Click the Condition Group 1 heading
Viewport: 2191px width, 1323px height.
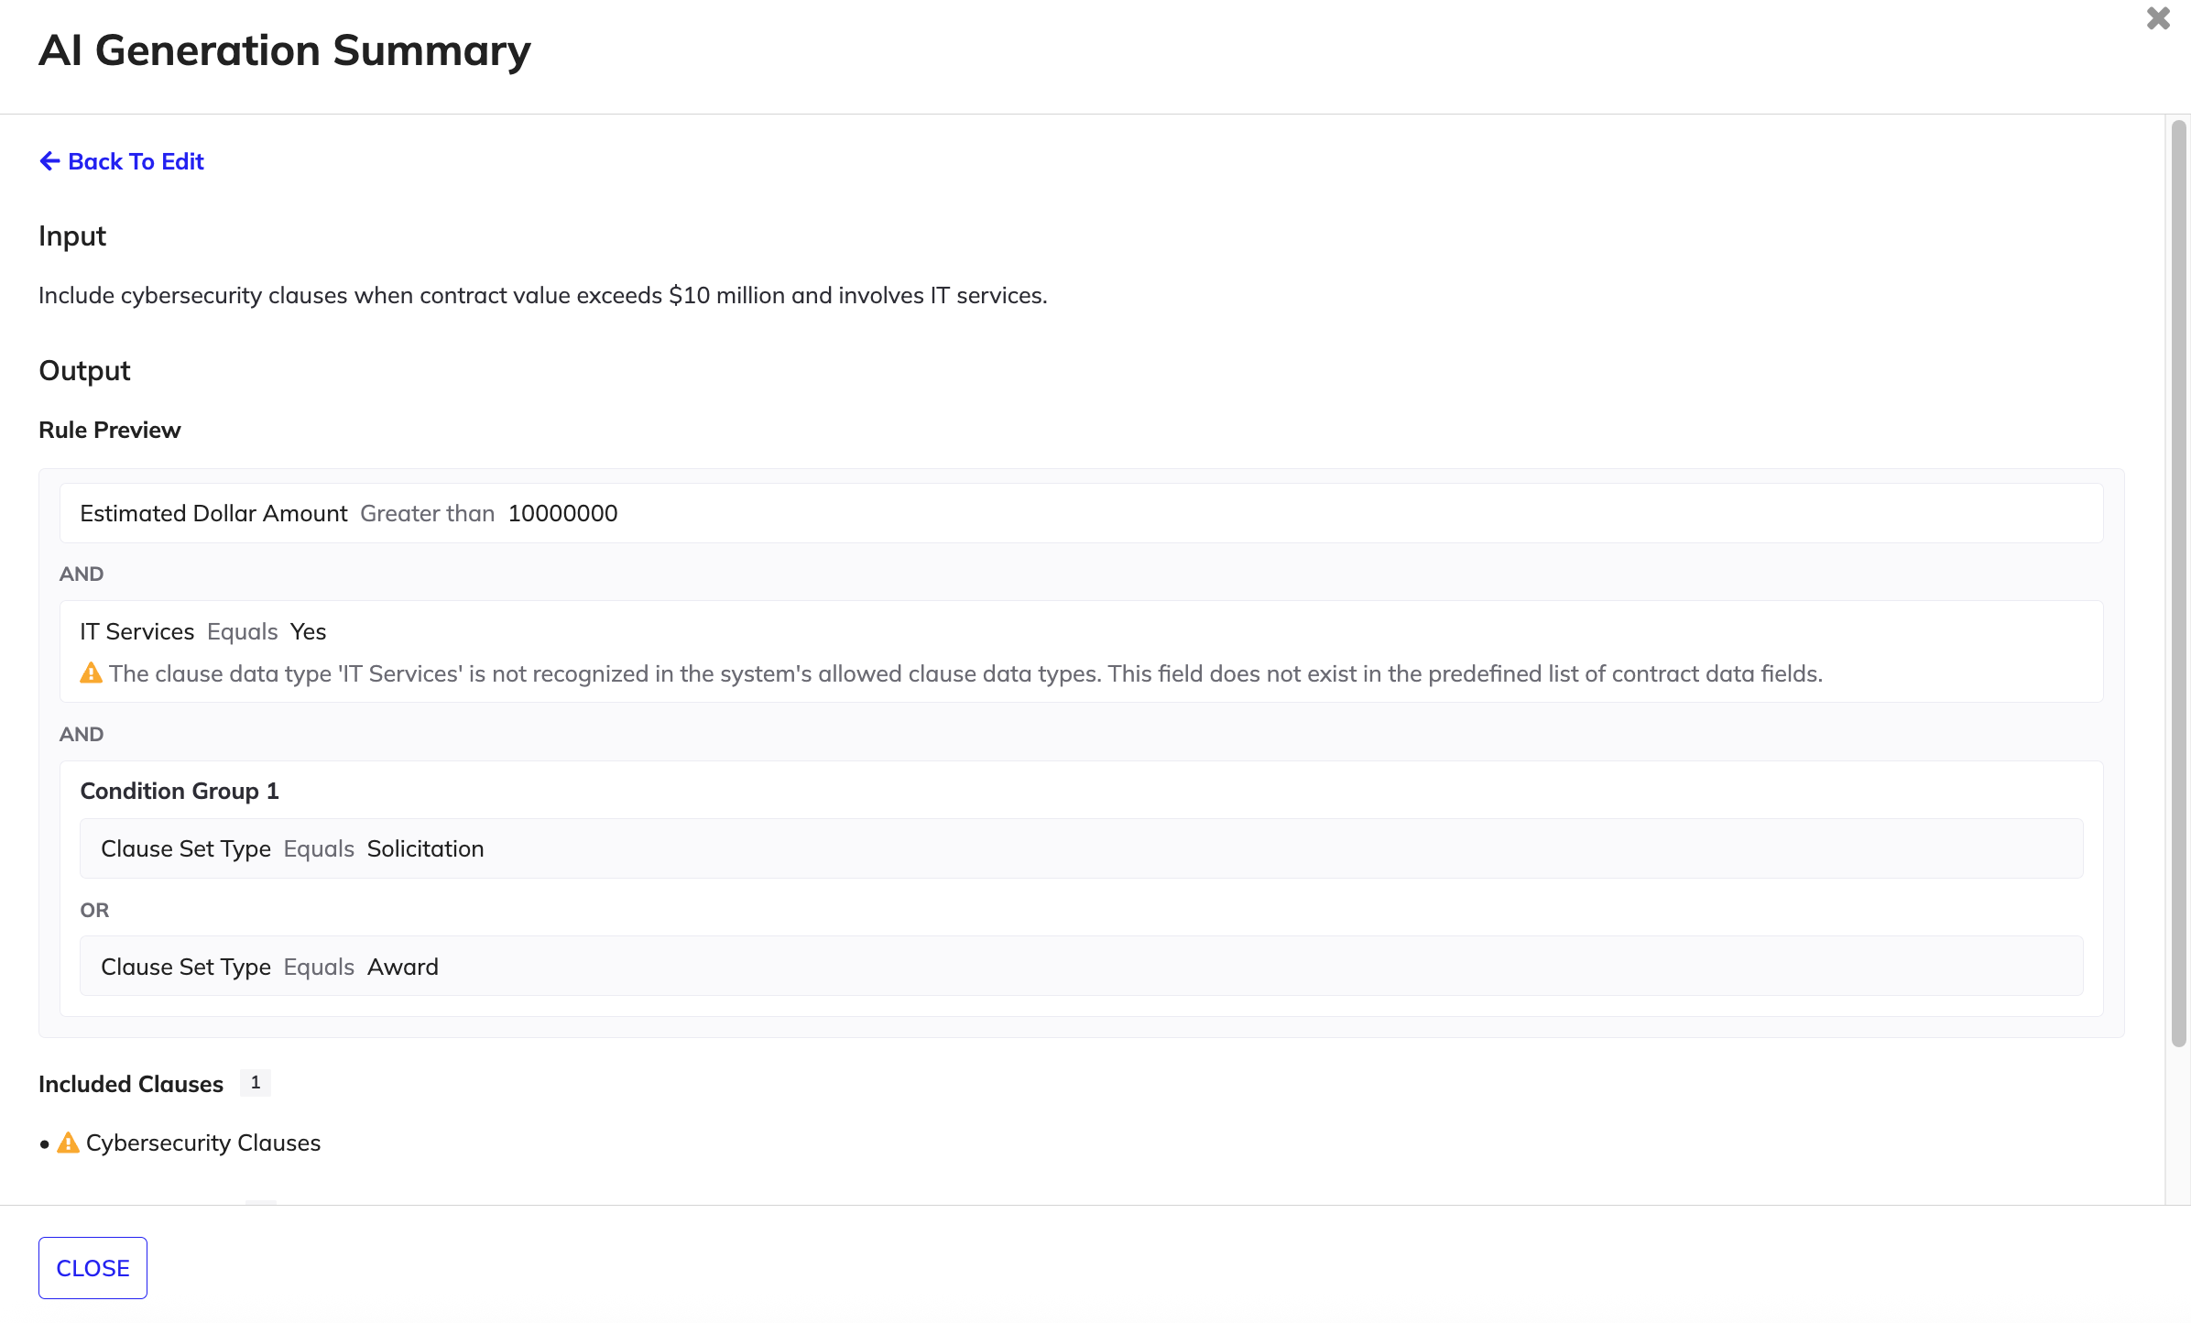[x=180, y=791]
